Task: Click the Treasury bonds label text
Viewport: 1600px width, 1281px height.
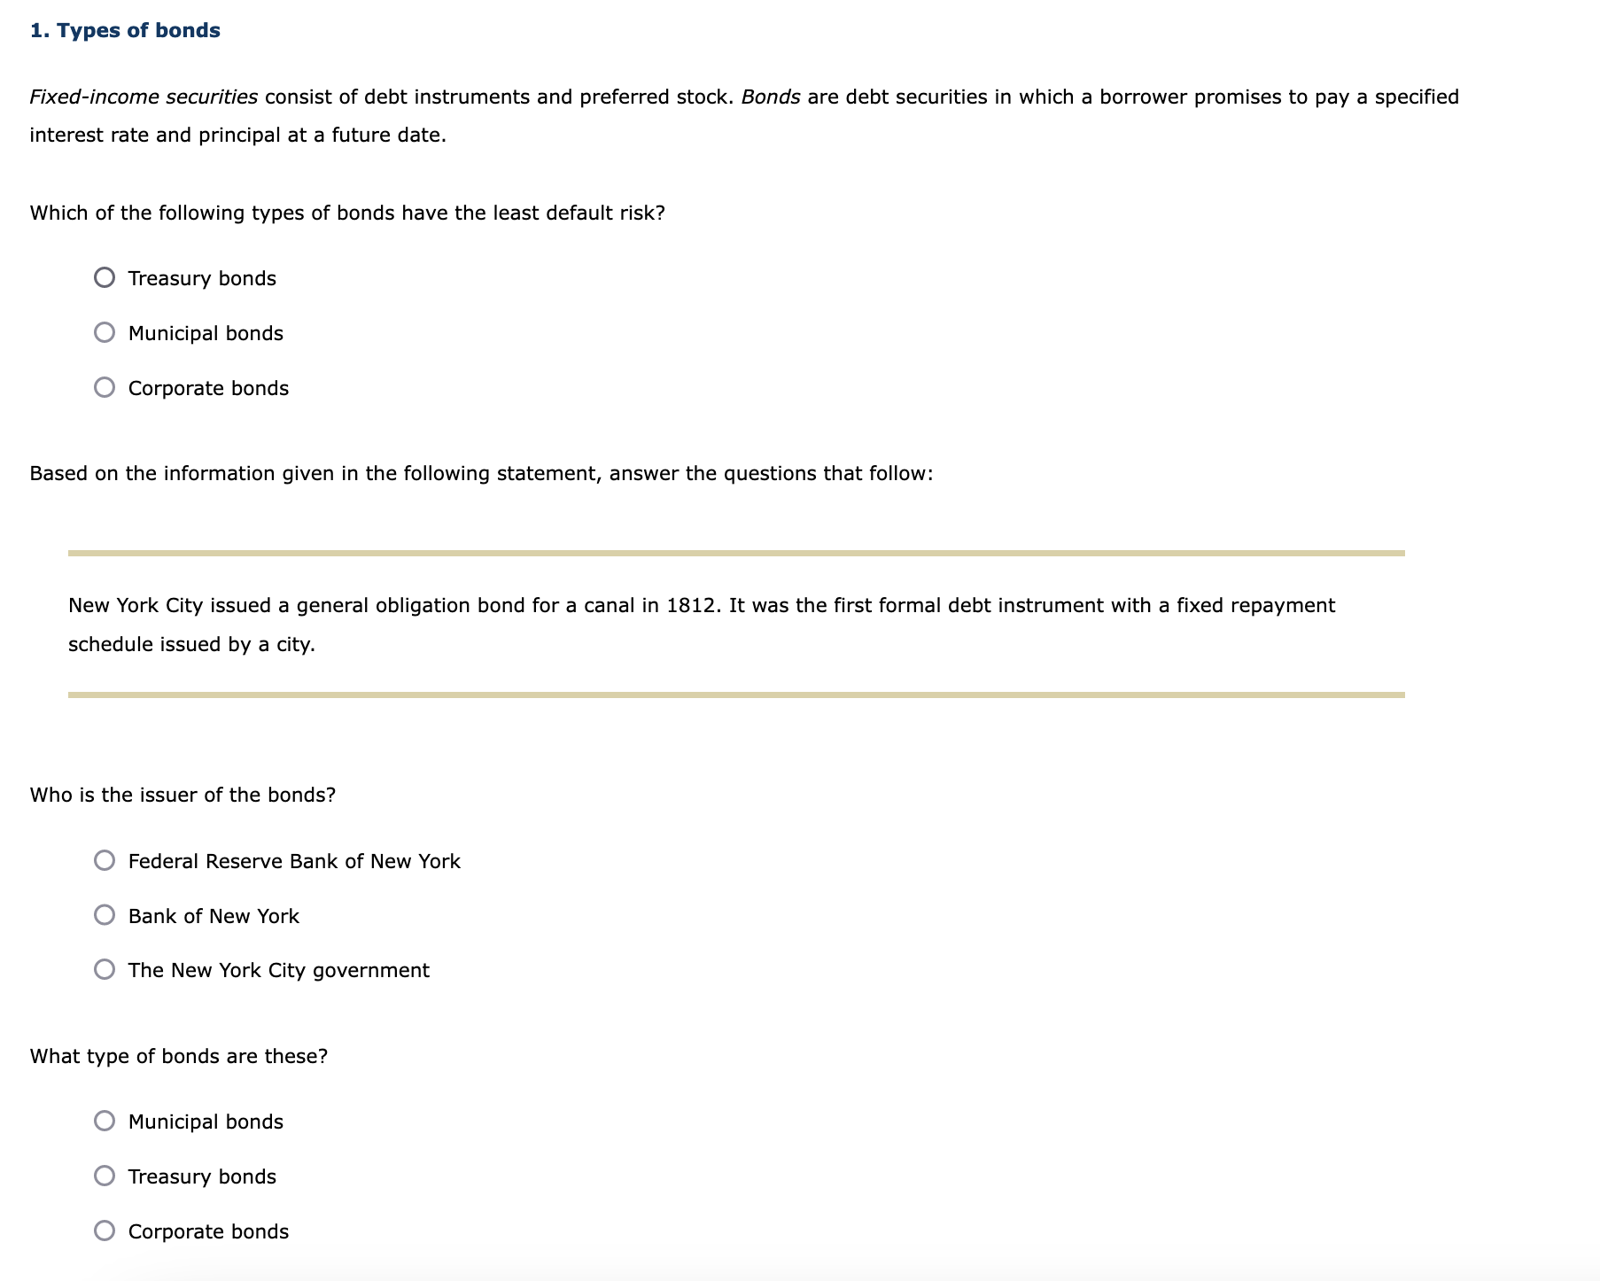Action: pos(202,278)
